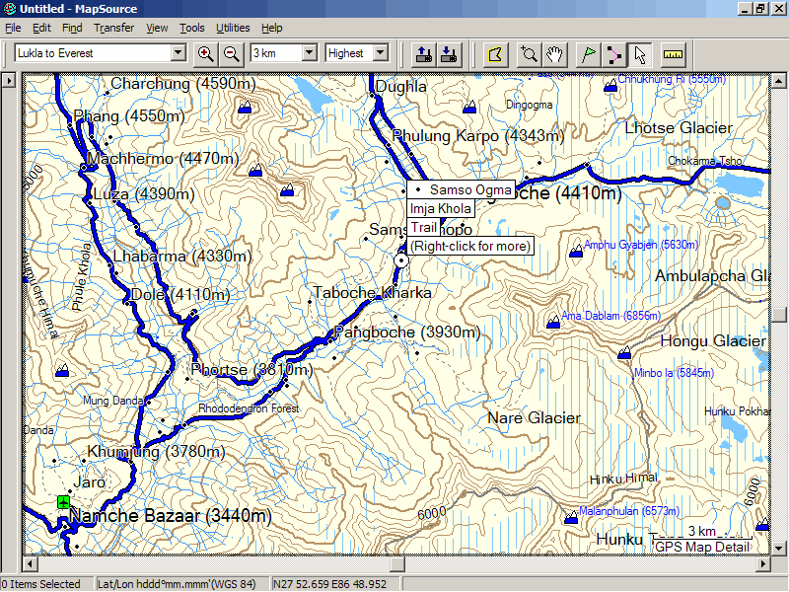Open the Transfer menu

click(113, 28)
